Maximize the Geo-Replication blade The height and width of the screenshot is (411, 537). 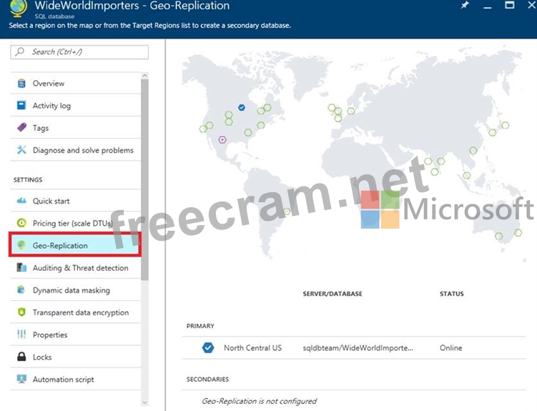click(510, 5)
